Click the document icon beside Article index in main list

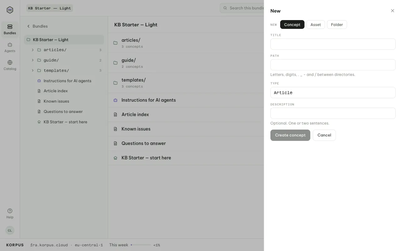(x=115, y=115)
